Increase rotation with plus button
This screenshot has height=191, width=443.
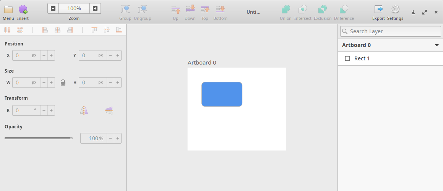tap(51, 110)
